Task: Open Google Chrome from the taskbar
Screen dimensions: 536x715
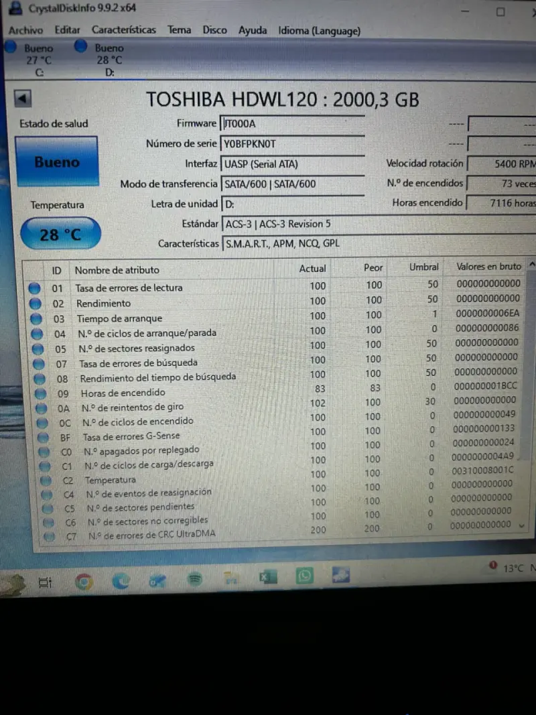Action: [x=84, y=582]
